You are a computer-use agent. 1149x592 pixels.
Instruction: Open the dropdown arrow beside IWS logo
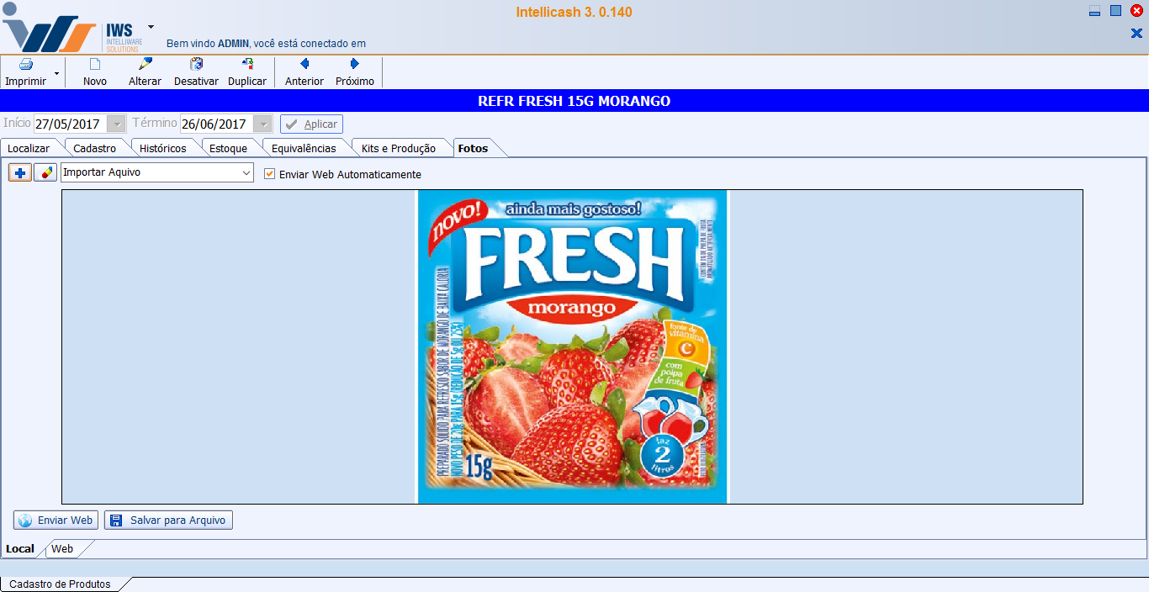pyautogui.click(x=151, y=26)
